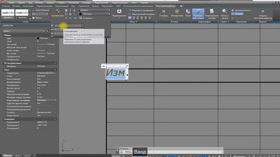
Task: Collapse the 3D-визуализация properties section
Action: (x=55, y=63)
